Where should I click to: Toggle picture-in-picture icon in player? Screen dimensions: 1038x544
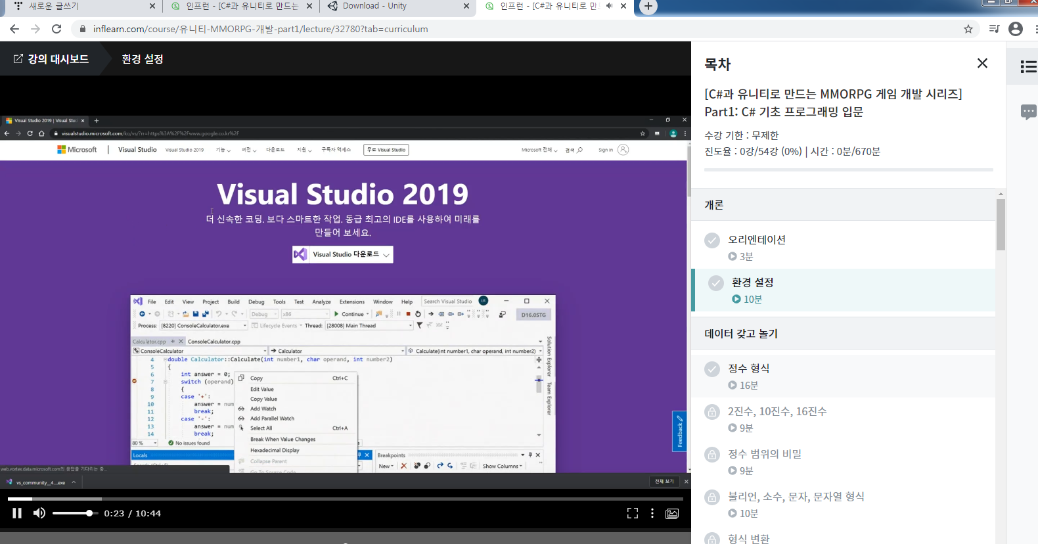tap(672, 513)
